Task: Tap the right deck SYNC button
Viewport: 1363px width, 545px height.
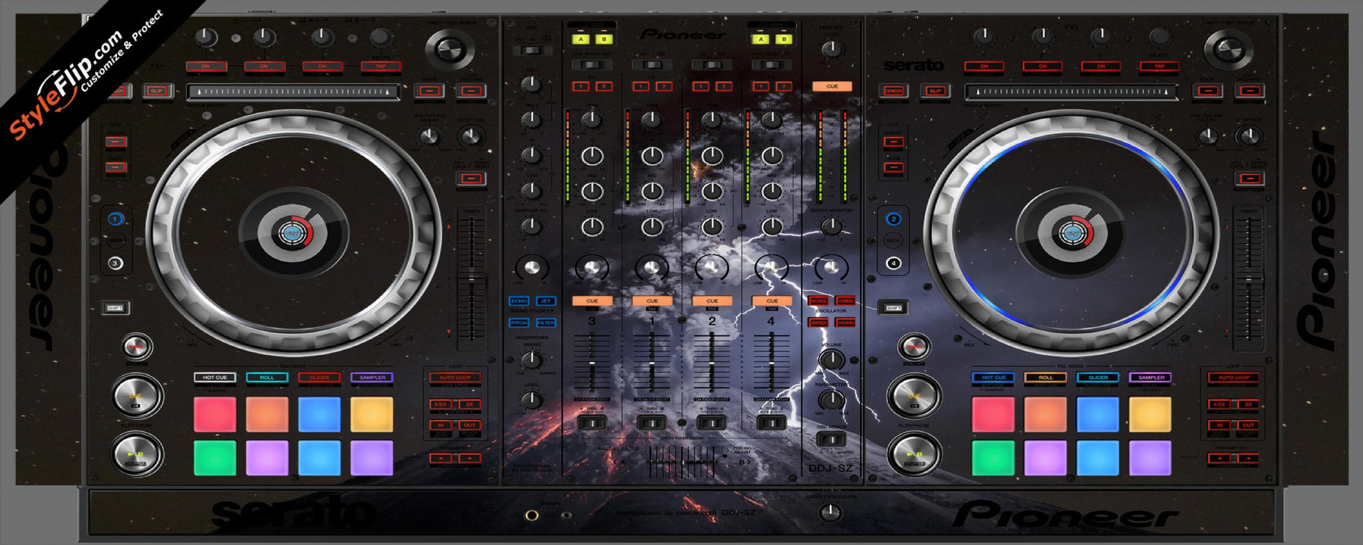Action: [x=914, y=347]
